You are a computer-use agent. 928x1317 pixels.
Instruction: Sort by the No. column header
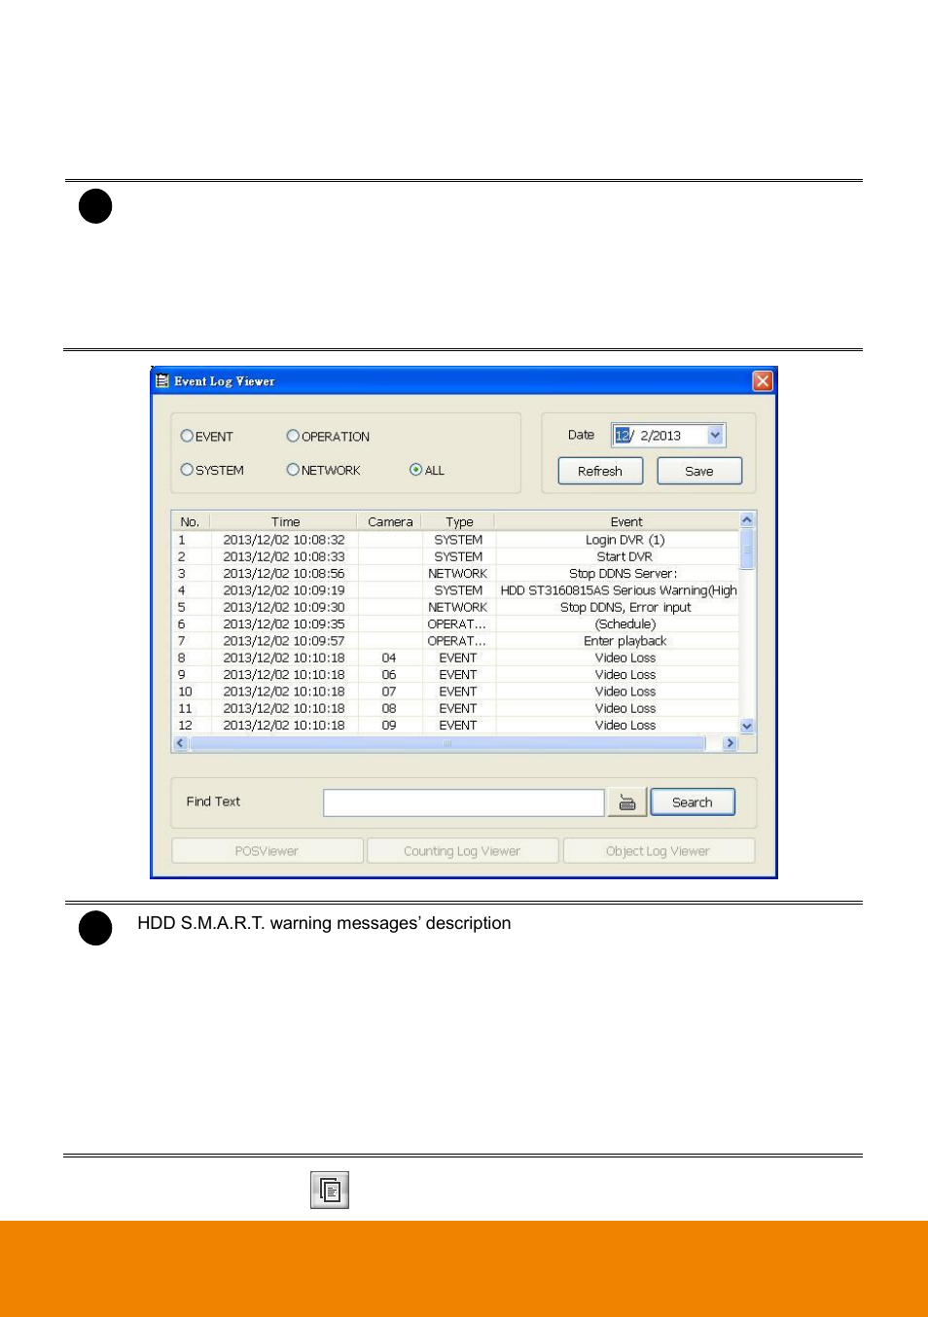pyautogui.click(x=190, y=521)
